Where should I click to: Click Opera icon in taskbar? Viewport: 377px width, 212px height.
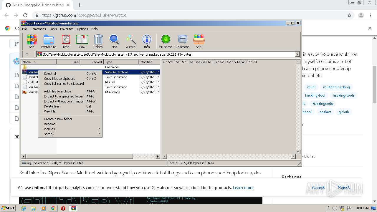coord(63,208)
